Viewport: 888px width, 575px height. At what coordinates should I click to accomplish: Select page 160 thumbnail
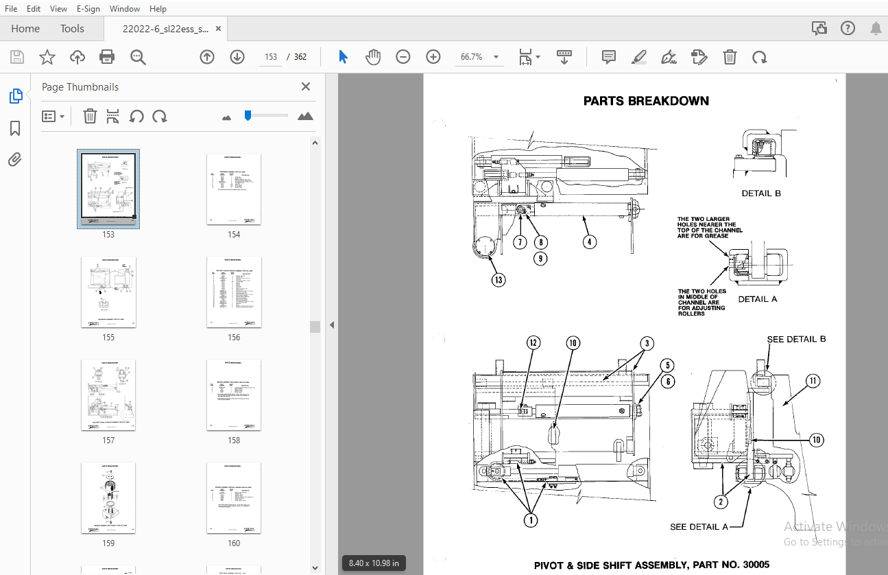click(234, 497)
